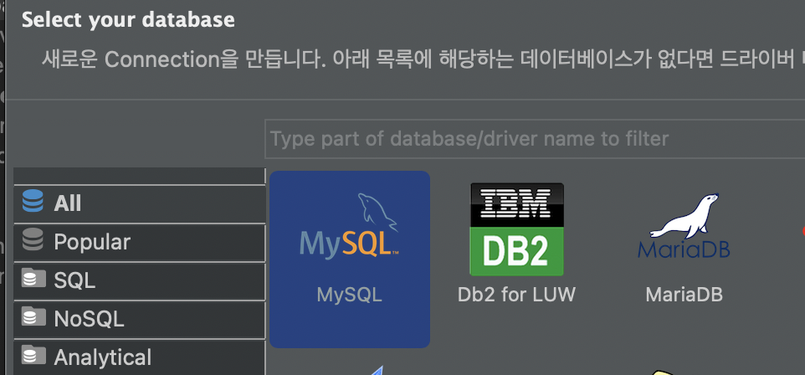
Task: Click the blue database stack icon beside All
Action: click(x=33, y=201)
